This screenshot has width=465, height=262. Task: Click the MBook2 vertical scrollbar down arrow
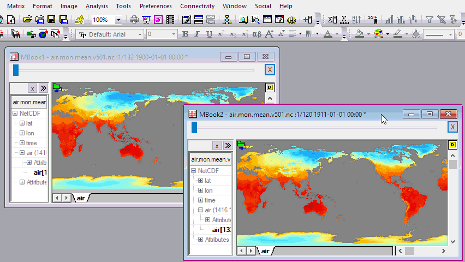452,241
